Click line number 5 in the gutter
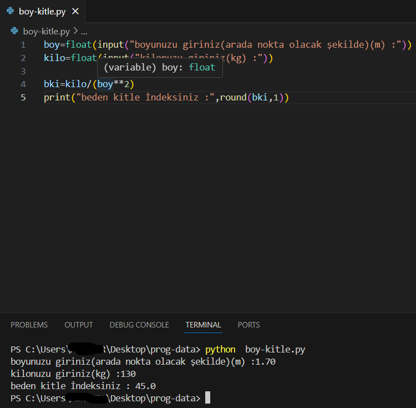 coord(23,98)
